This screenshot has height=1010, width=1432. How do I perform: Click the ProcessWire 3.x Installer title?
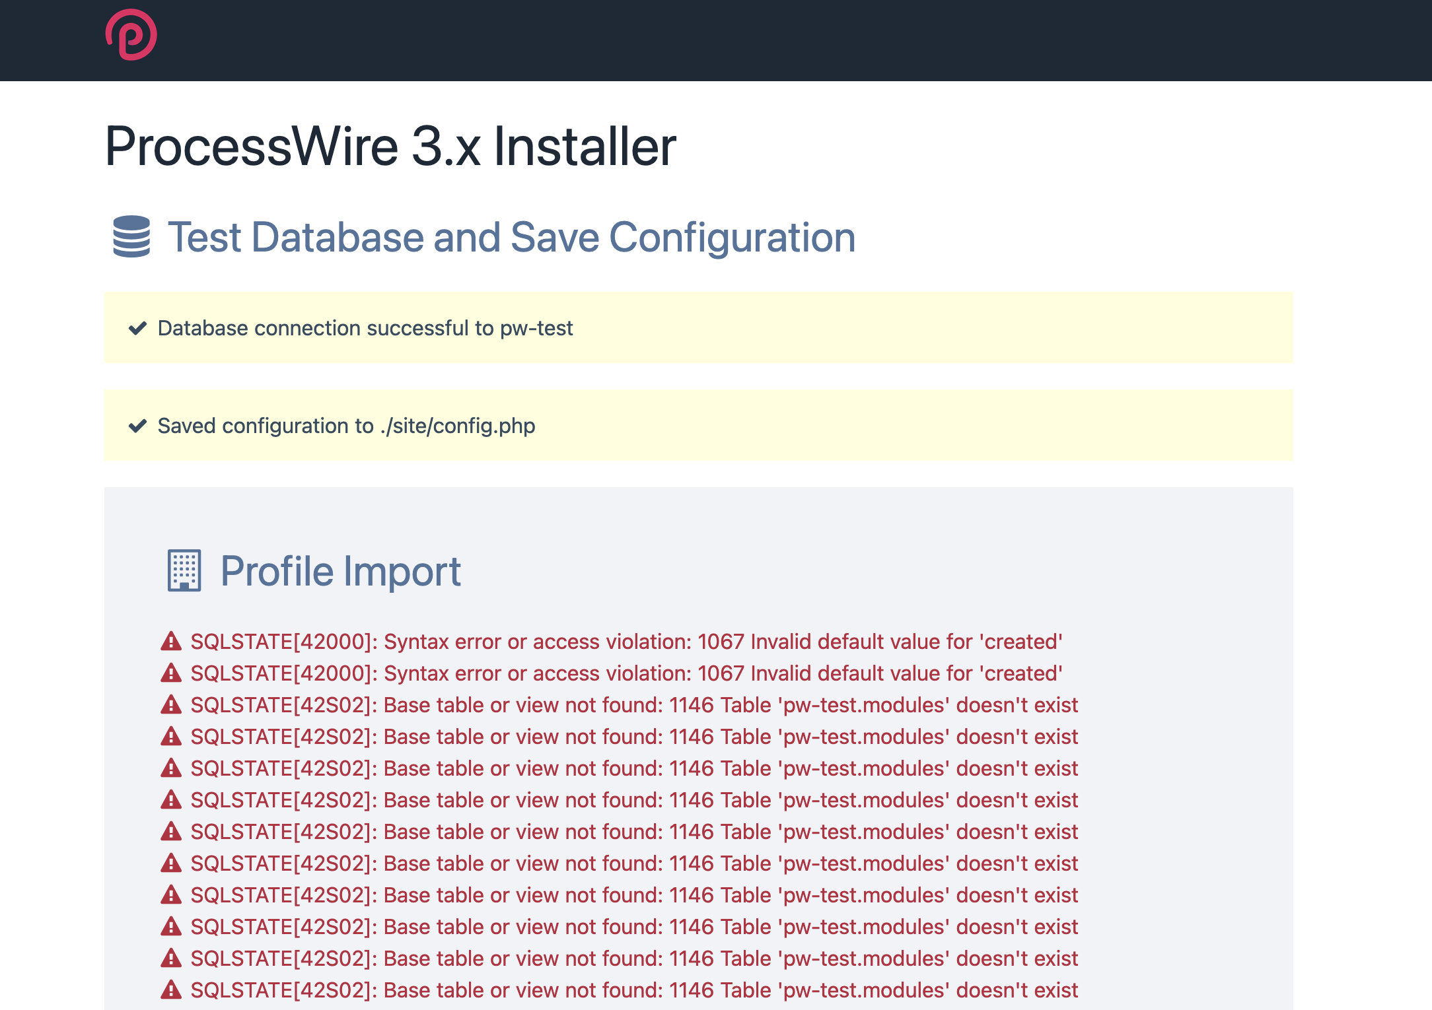(390, 146)
